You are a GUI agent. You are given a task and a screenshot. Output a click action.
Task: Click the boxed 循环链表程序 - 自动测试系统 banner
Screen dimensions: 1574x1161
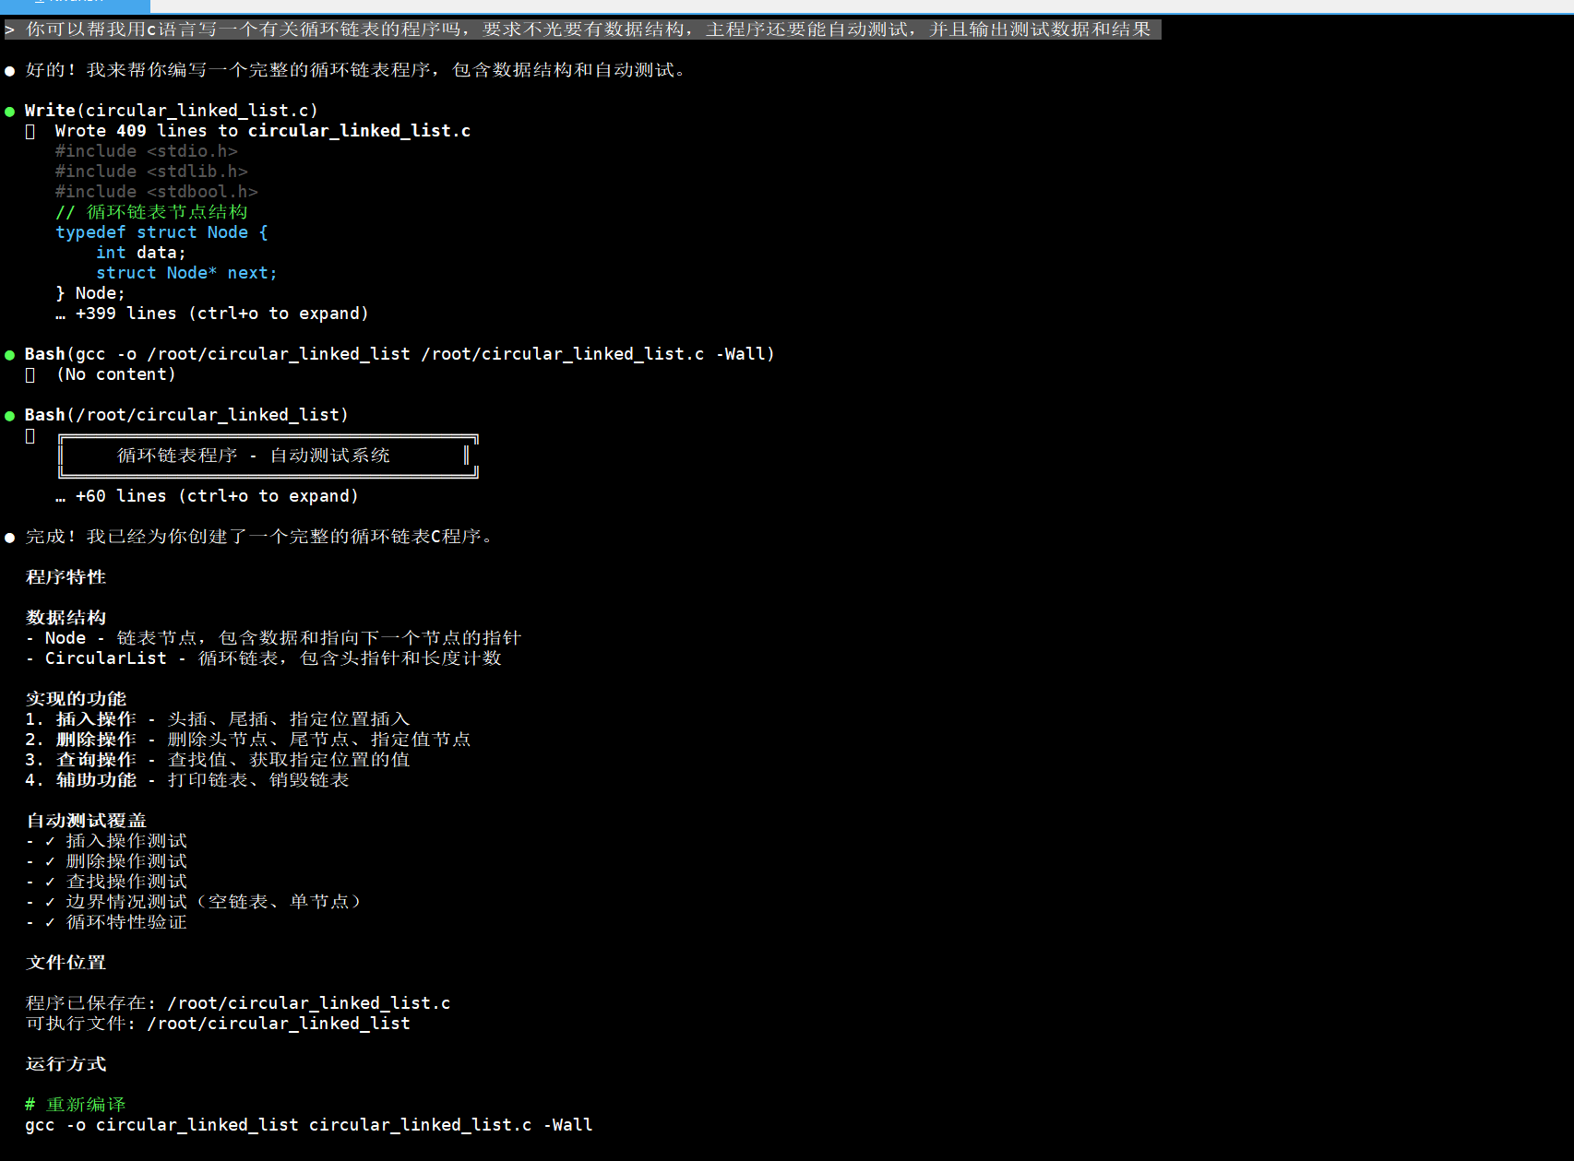pyautogui.click(x=268, y=456)
